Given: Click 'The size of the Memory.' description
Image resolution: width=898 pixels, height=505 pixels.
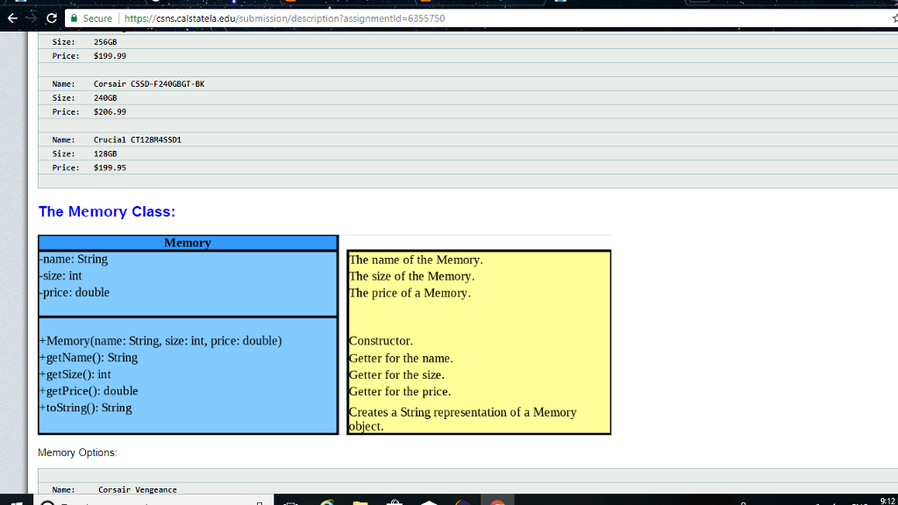Looking at the screenshot, I should [412, 276].
